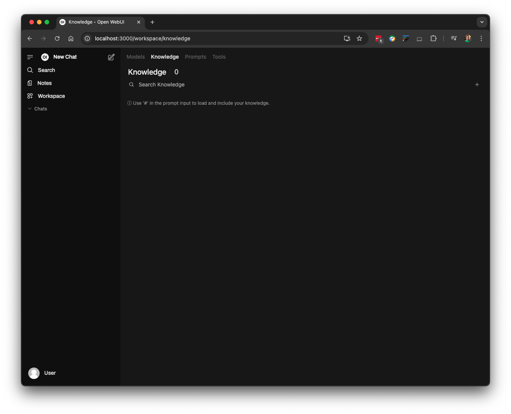Open a new browser tab

[x=152, y=22]
